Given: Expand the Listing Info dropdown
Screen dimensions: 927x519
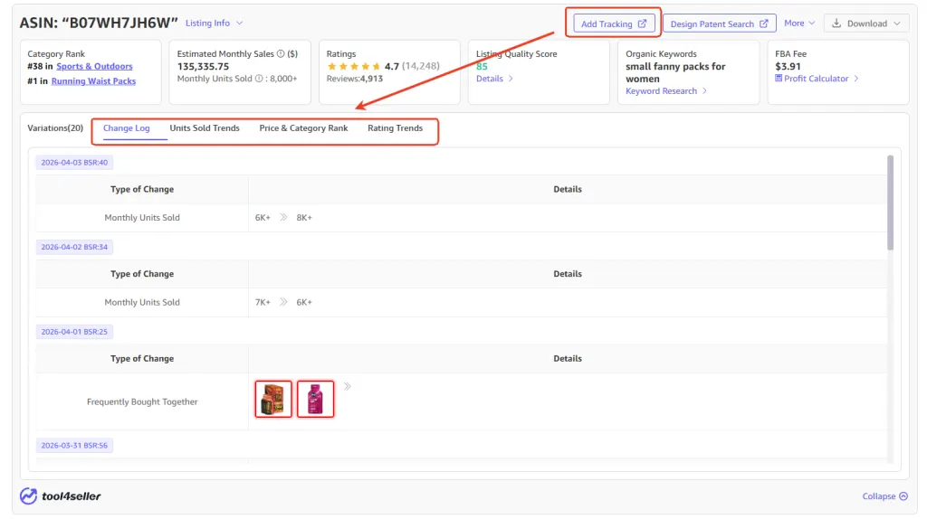Looking at the screenshot, I should tap(214, 23).
